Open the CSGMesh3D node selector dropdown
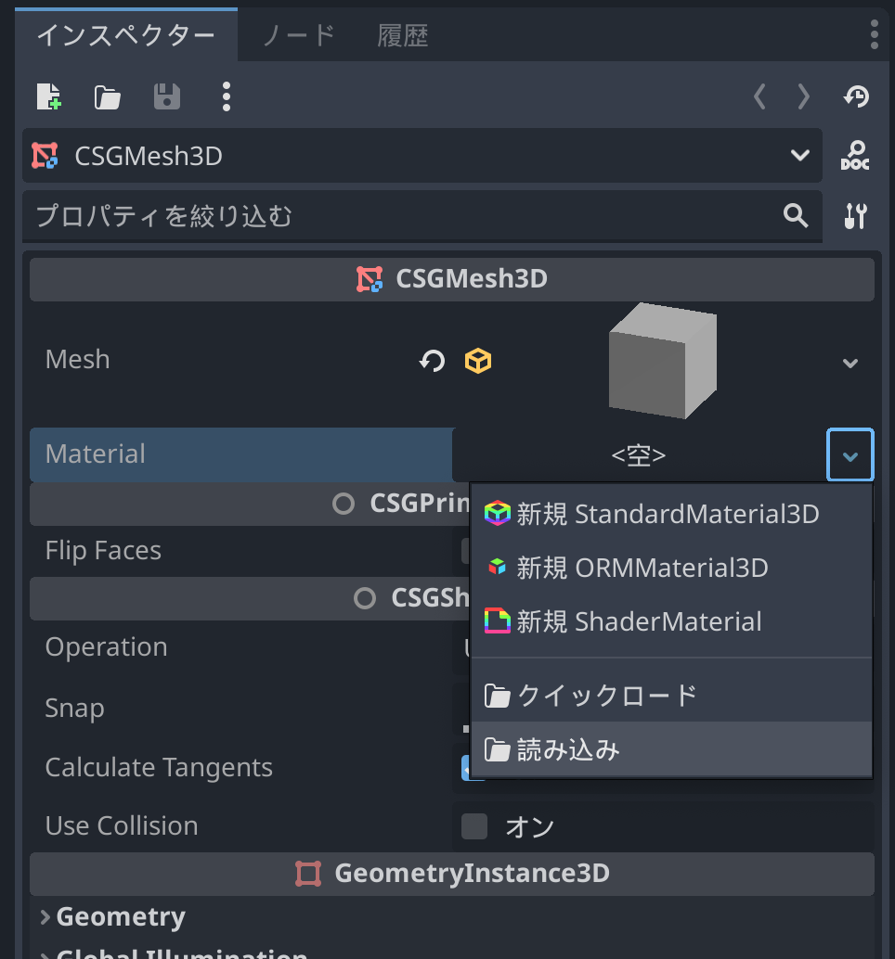This screenshot has height=959, width=895. pyautogui.click(x=799, y=156)
